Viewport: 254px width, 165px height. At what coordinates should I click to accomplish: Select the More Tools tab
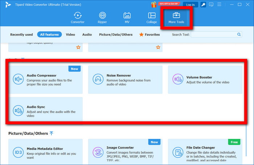(x=176, y=18)
